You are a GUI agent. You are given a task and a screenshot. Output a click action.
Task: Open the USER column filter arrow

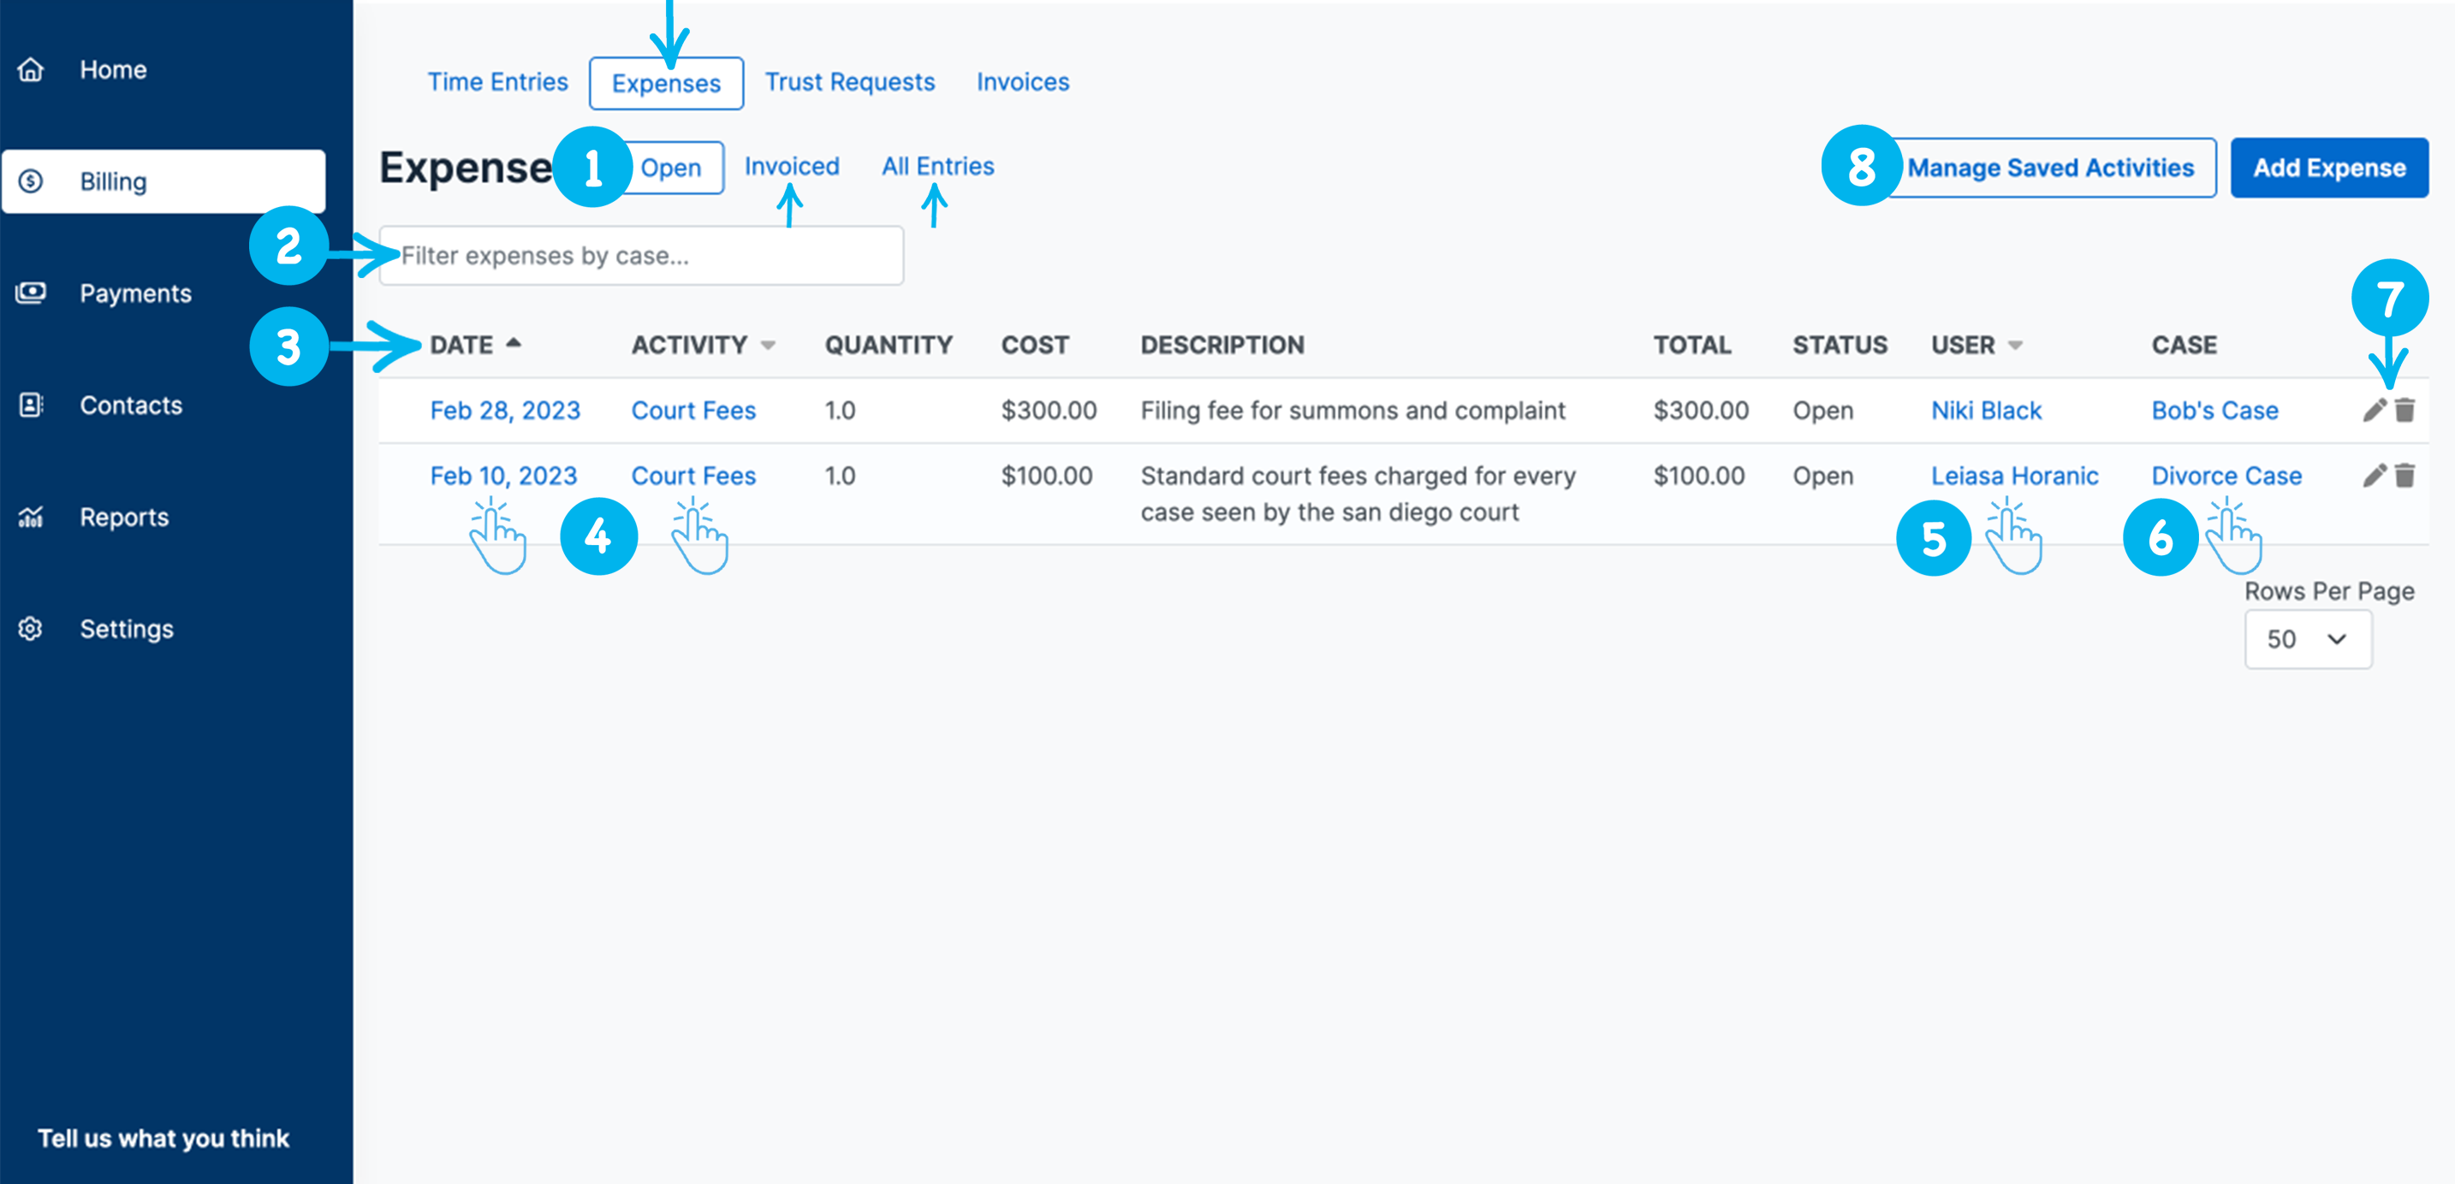[x=2015, y=345]
